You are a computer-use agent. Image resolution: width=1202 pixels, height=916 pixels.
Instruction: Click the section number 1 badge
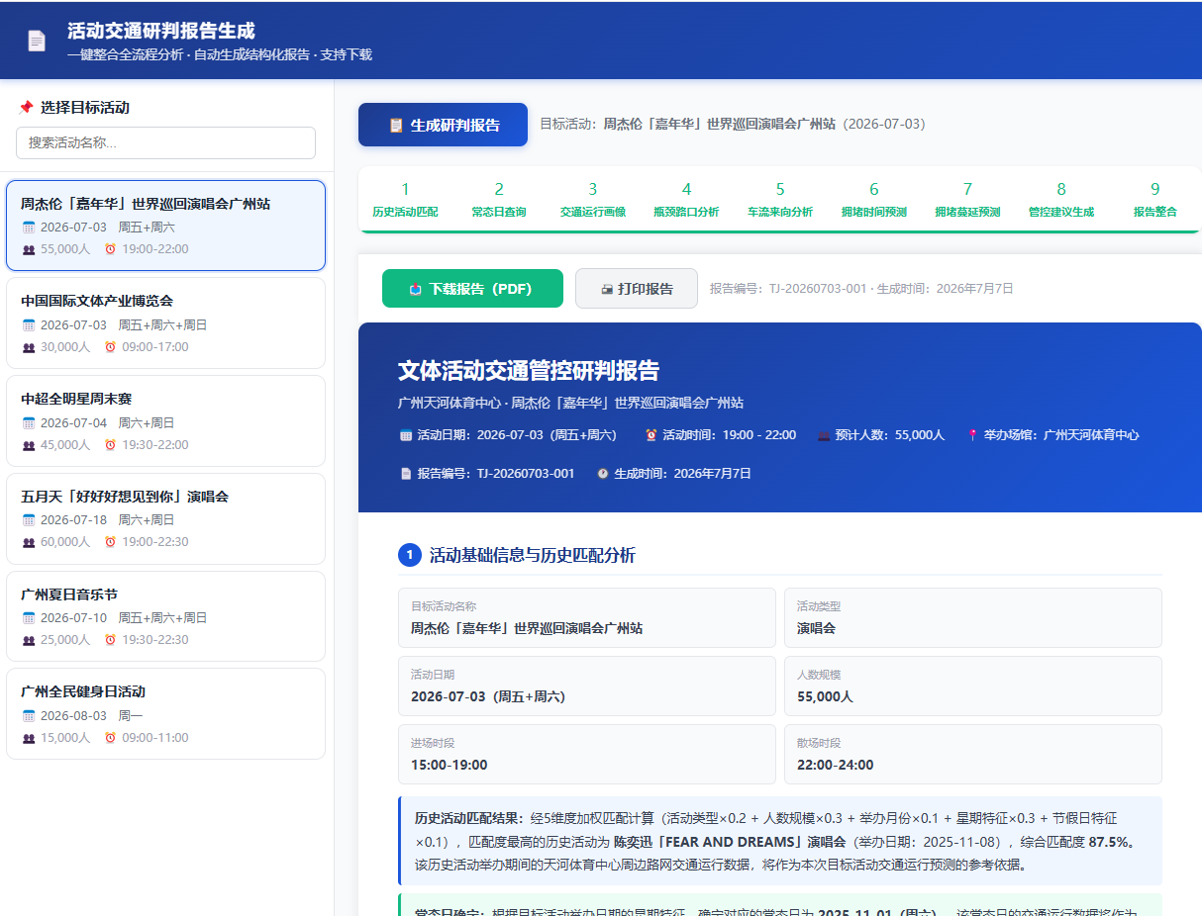410,555
